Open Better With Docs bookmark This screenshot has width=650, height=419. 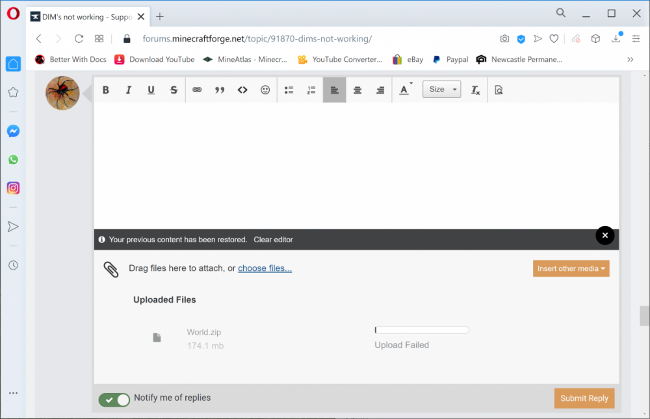point(70,59)
